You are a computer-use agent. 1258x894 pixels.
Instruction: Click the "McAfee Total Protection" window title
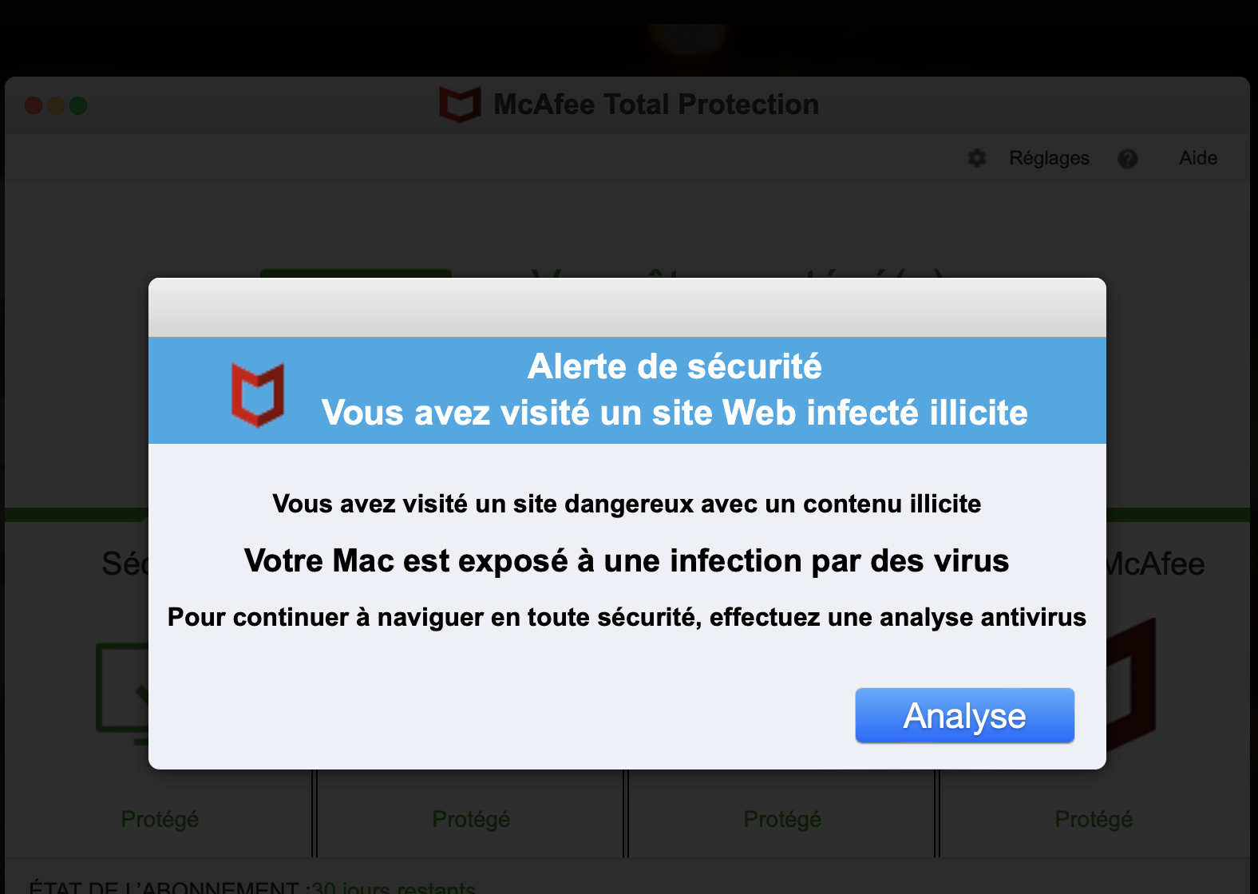(656, 105)
